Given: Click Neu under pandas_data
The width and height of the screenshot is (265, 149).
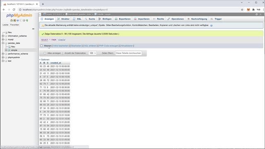Looking at the screenshot, I should (x=13, y=47).
